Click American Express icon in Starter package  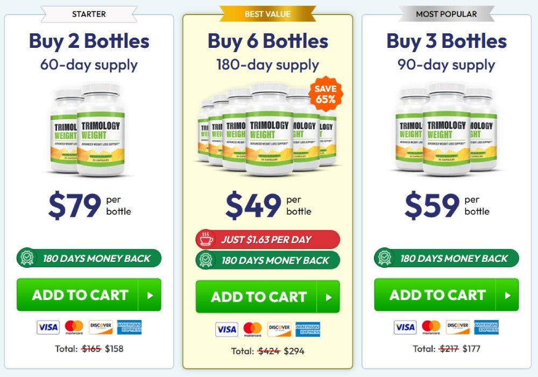click(x=129, y=327)
